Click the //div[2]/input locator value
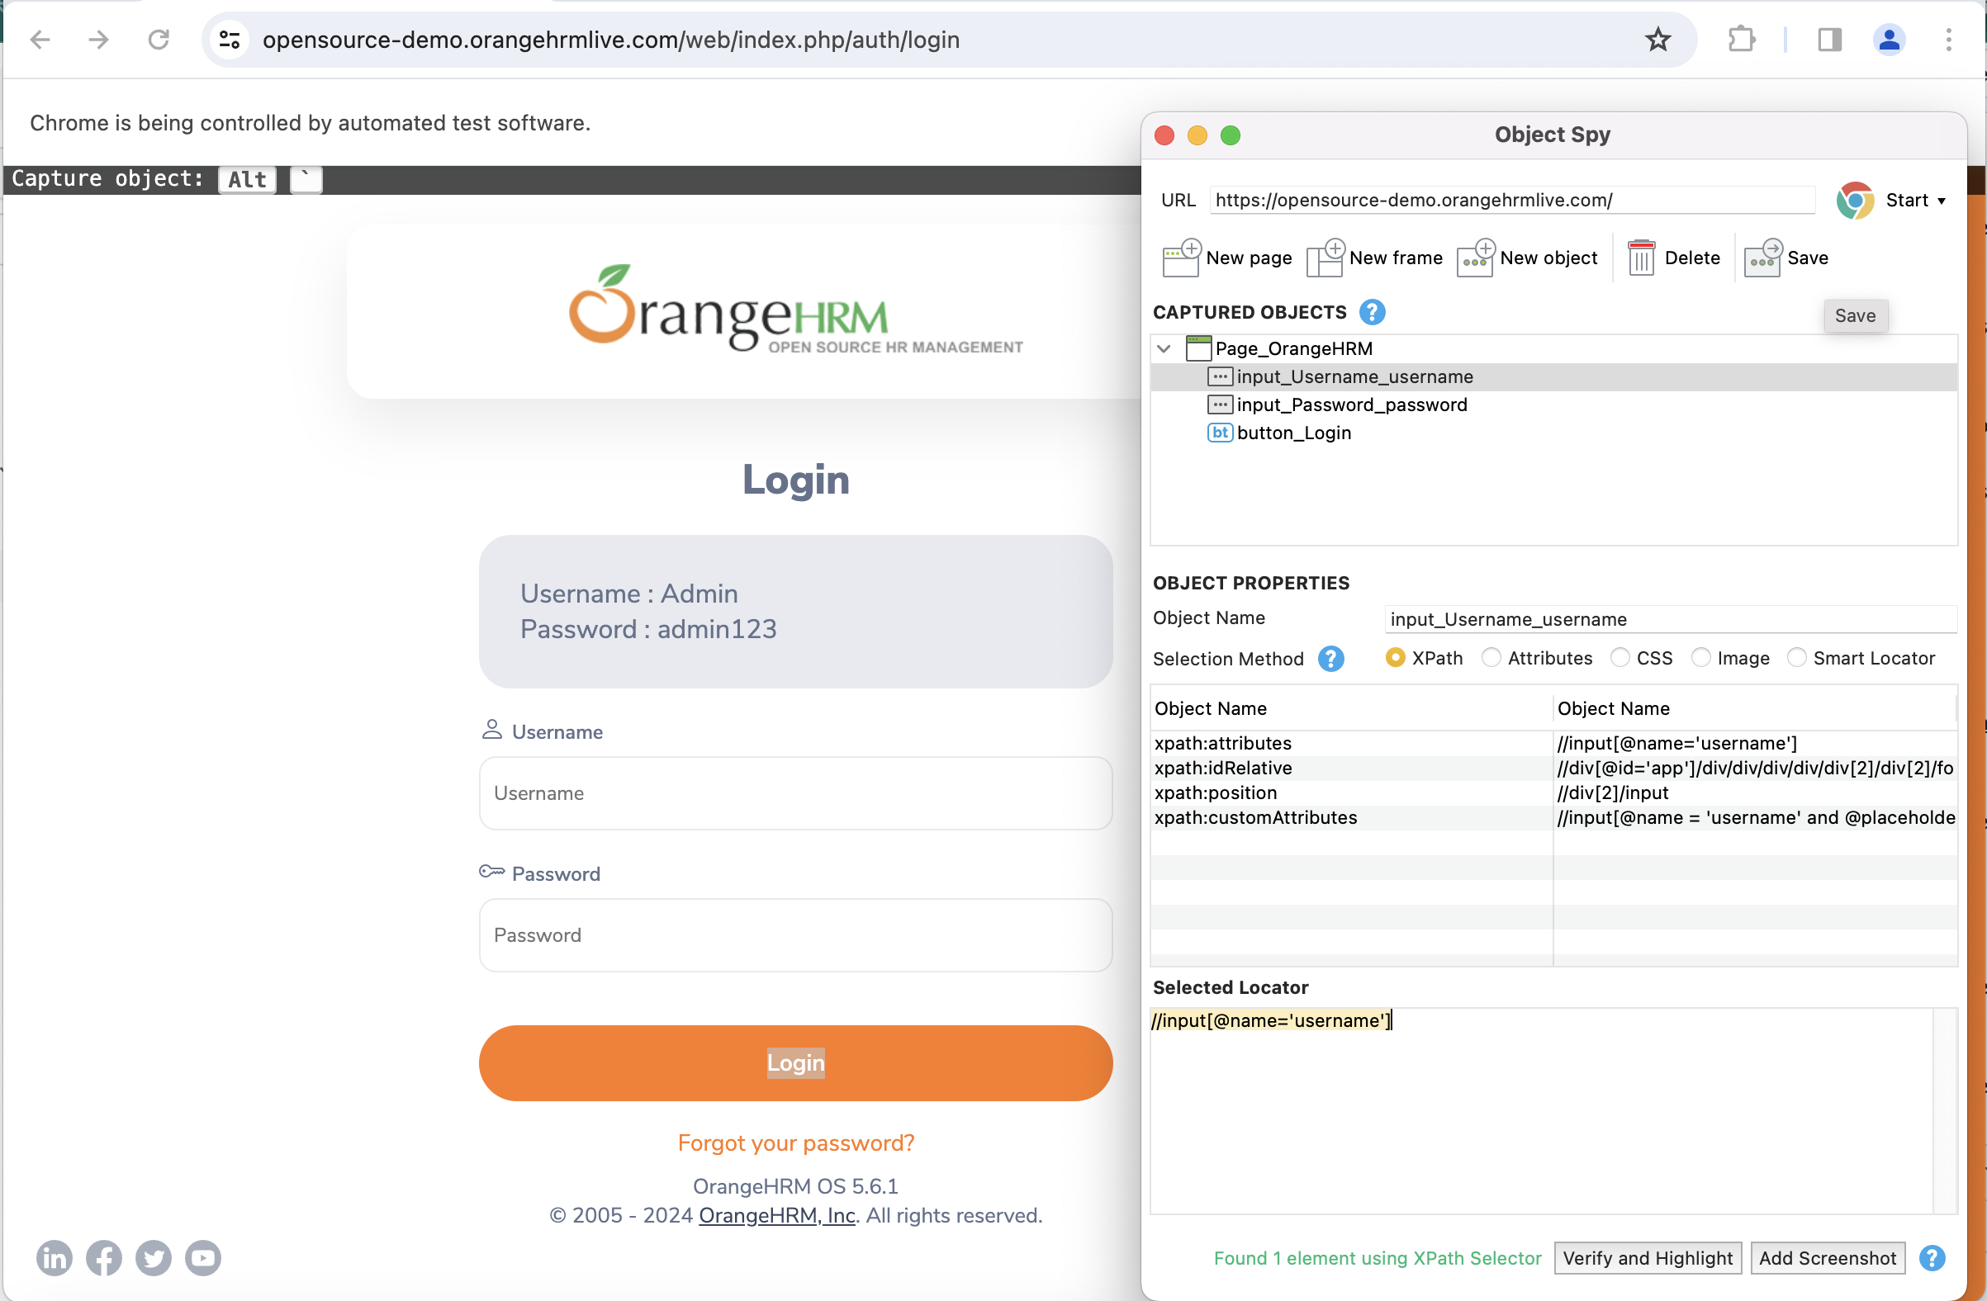 pos(1612,792)
